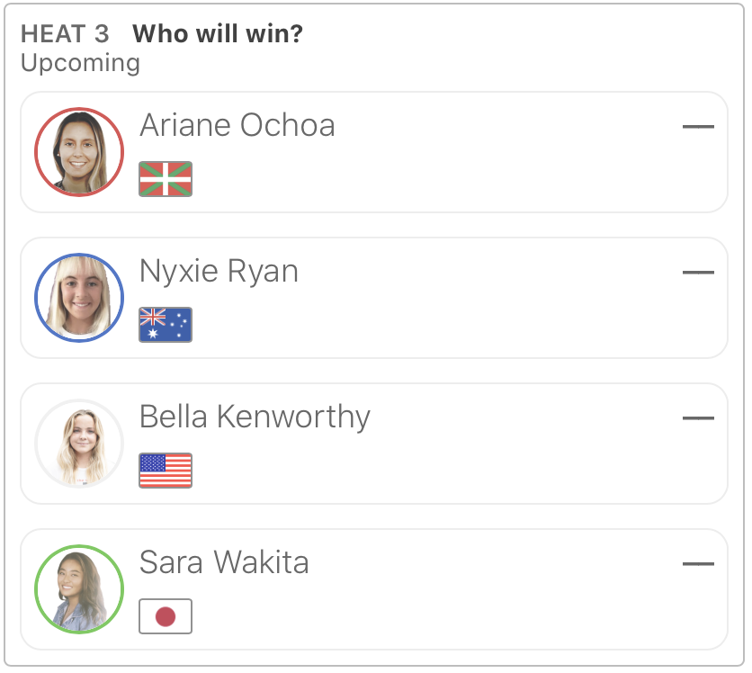This screenshot has height=673, width=752.
Task: Open Sara Wakita's green-ringed profile photo
Action: click(x=79, y=589)
